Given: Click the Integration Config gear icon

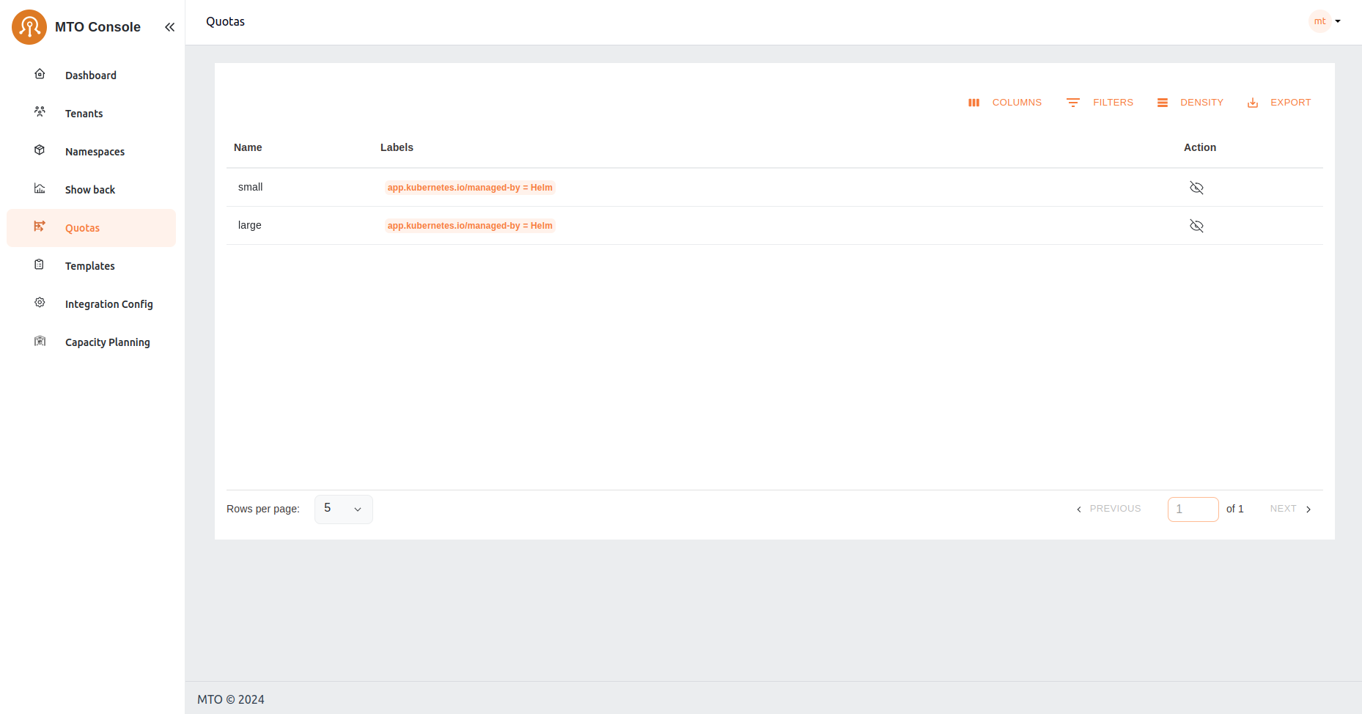Looking at the screenshot, I should click(40, 303).
